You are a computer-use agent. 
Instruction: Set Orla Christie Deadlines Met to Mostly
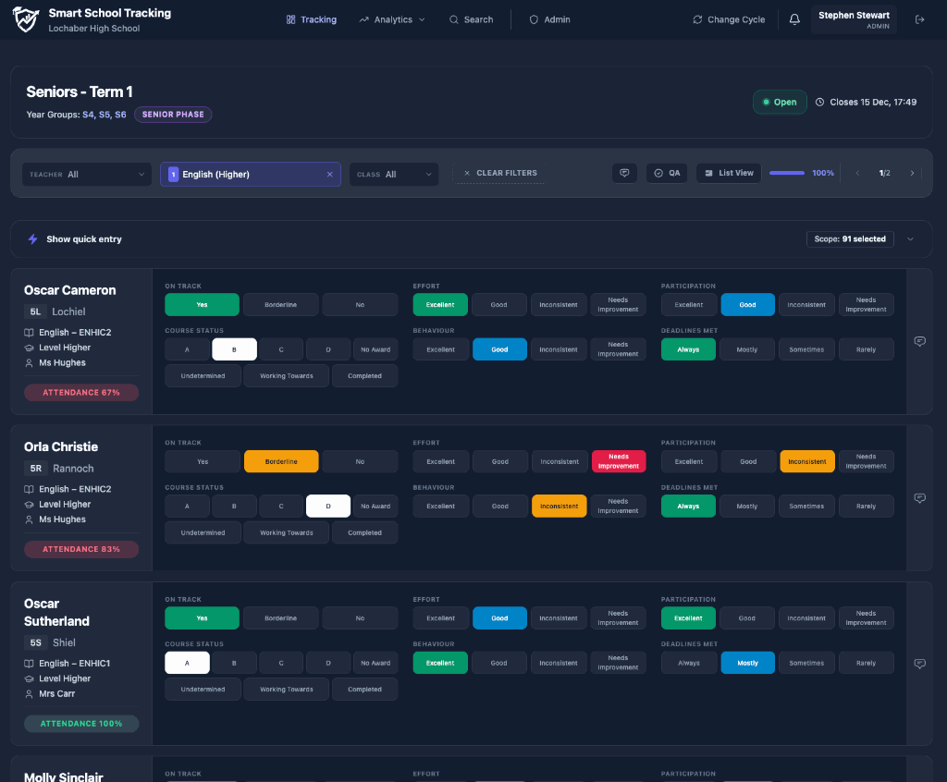[x=747, y=507]
